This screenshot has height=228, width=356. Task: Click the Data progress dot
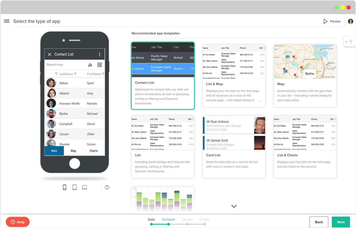pyautogui.click(x=151, y=224)
